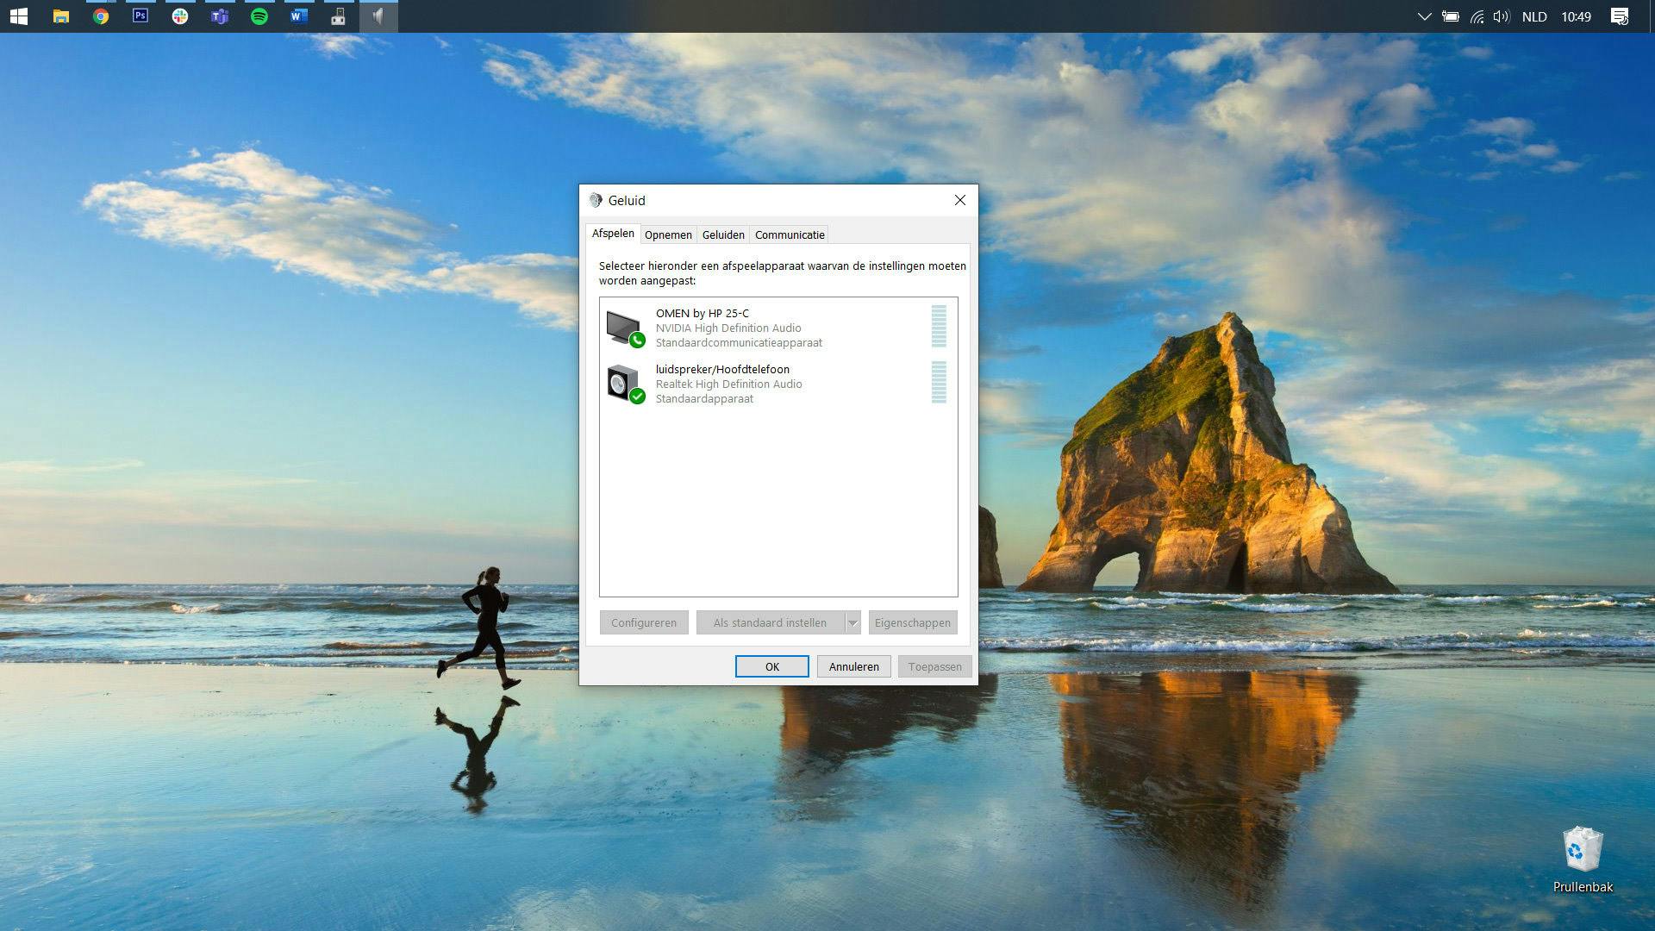The width and height of the screenshot is (1655, 931).
Task: Open Photoshop from the taskbar
Action: [140, 16]
